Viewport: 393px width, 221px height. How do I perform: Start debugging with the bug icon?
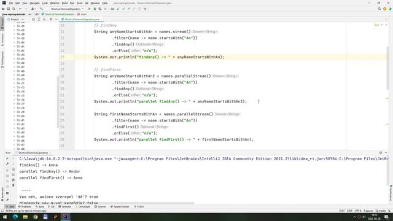95,9
